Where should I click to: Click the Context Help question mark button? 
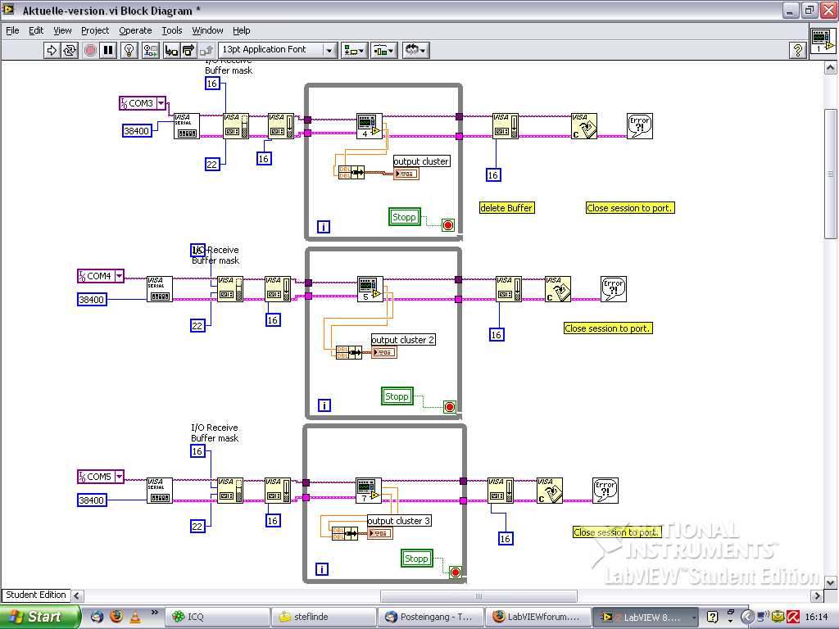click(x=798, y=50)
